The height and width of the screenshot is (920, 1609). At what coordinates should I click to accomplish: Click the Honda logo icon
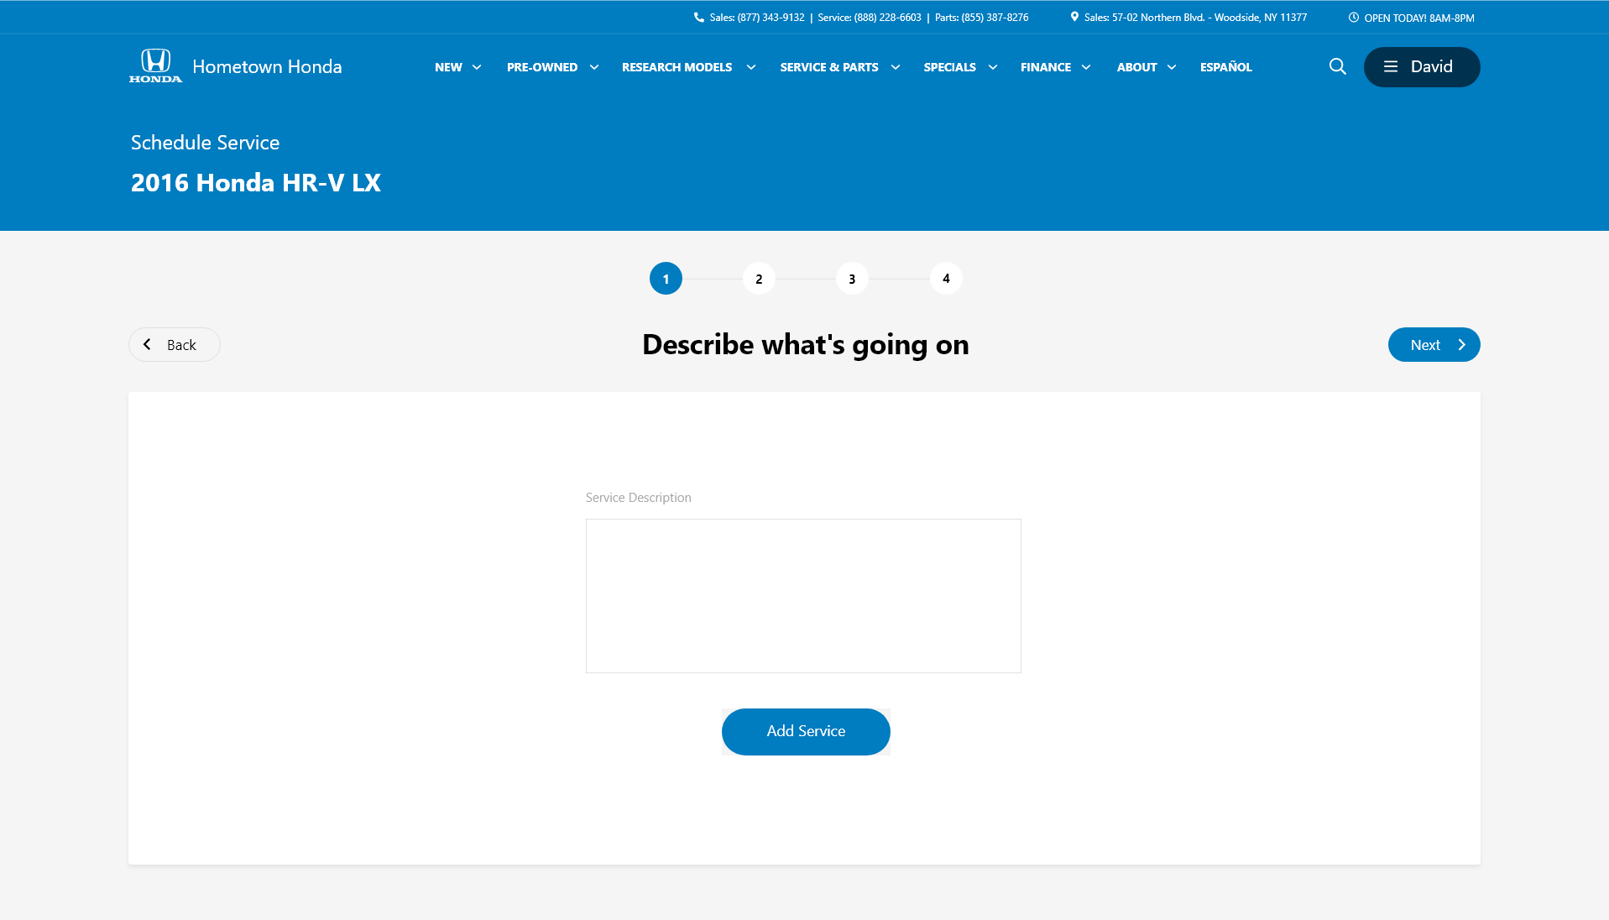tap(155, 65)
